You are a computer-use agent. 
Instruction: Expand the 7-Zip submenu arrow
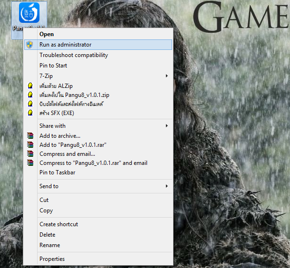coord(167,76)
